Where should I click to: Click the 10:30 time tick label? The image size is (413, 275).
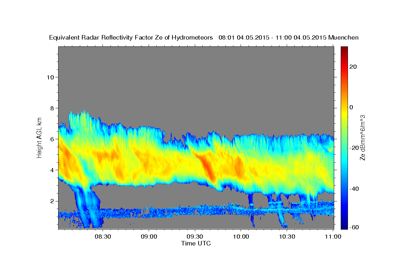click(287, 237)
